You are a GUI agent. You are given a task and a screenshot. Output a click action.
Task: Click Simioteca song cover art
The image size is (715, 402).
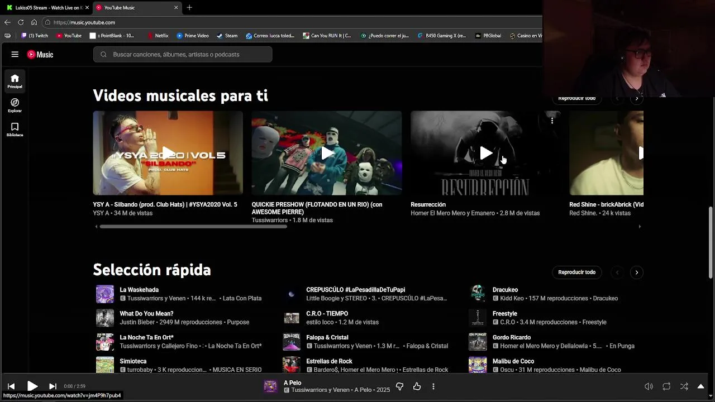105,365
